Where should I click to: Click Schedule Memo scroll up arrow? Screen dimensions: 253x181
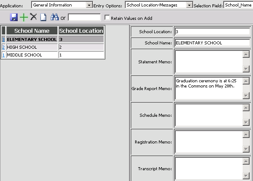point(246,108)
